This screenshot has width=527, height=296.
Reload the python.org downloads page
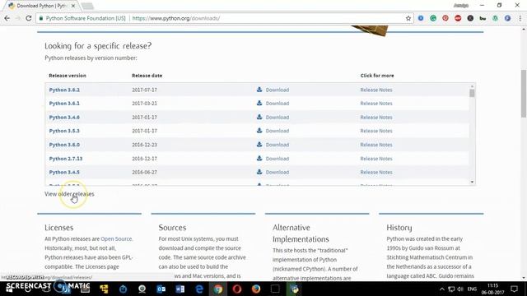29,18
